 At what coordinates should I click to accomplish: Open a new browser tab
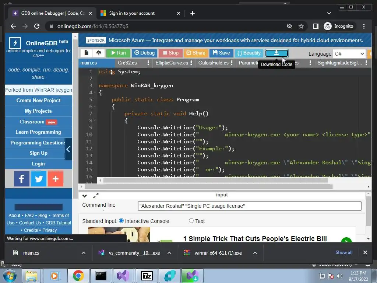click(x=192, y=13)
